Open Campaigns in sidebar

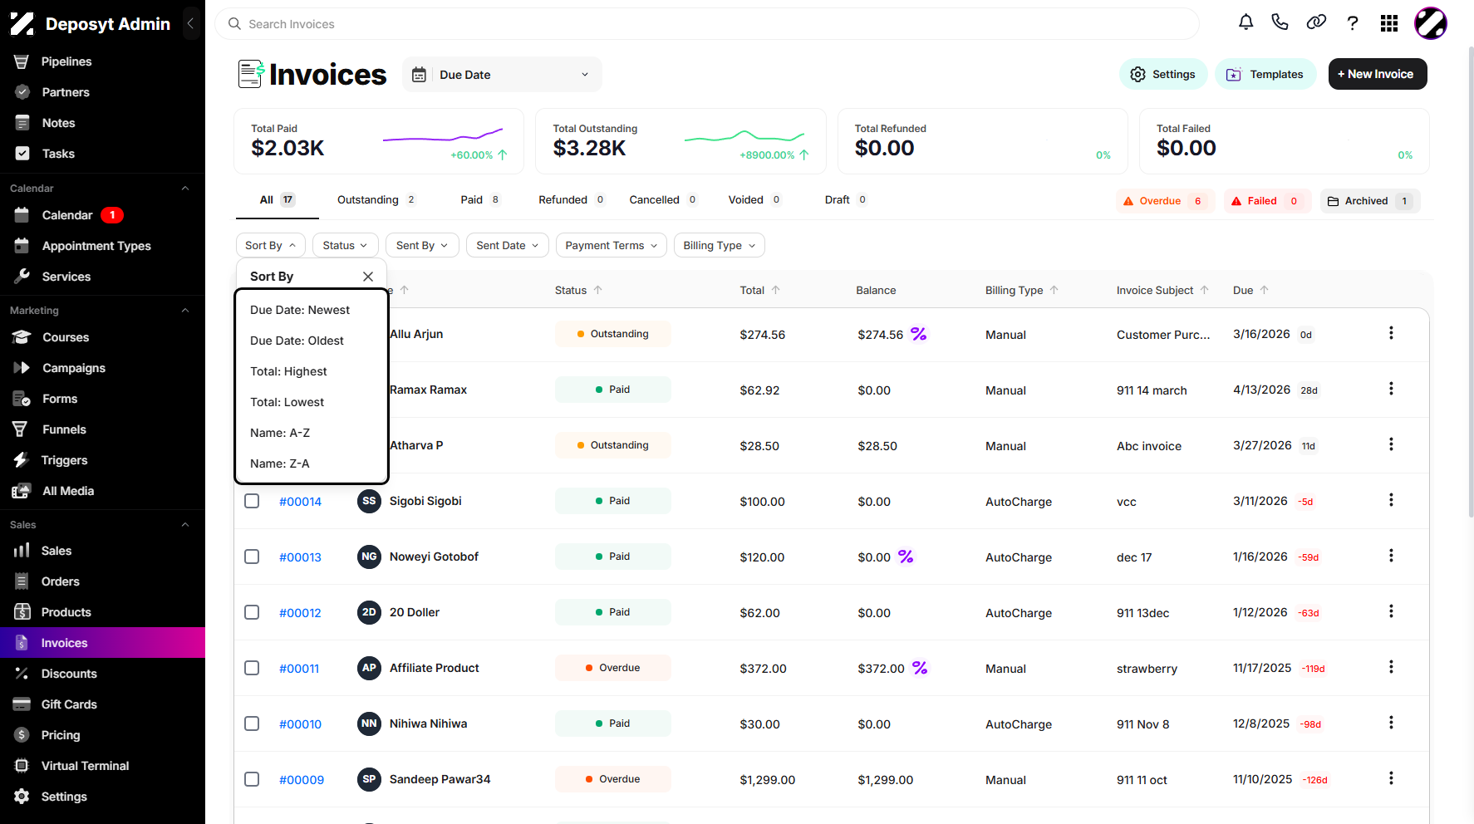coord(74,368)
